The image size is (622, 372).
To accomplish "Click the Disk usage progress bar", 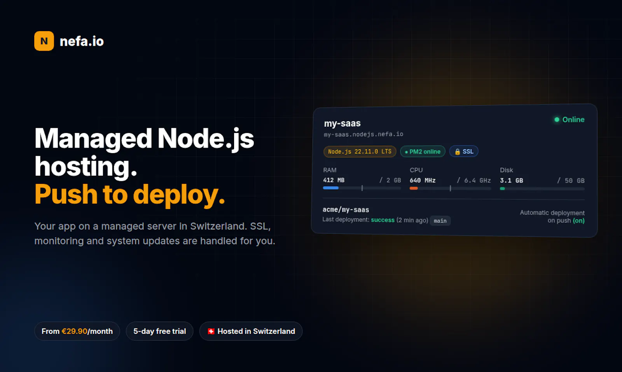I will 542,189.
